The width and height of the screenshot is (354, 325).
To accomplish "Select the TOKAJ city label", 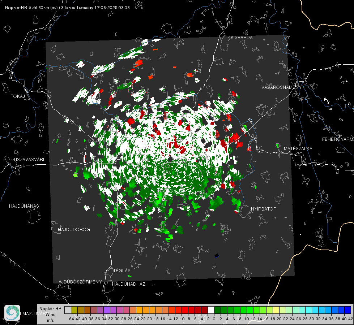I will (x=18, y=96).
